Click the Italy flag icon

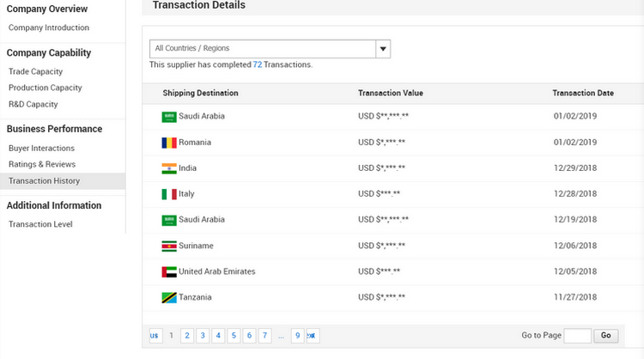click(x=168, y=194)
